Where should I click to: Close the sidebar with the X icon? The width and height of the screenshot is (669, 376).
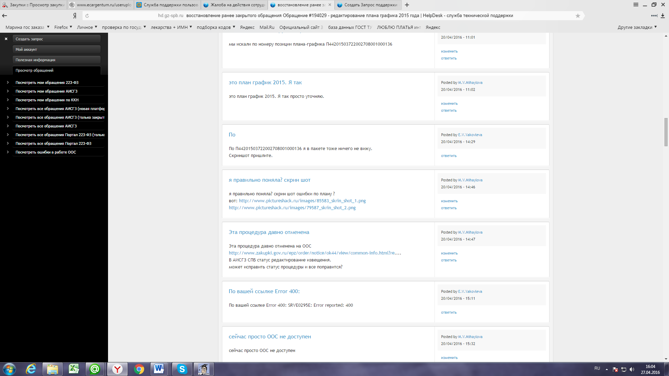point(6,39)
